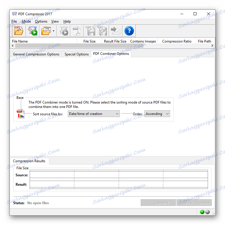The height and width of the screenshot is (225, 225).
Task: Click the File Size column header
Action: coord(89,41)
